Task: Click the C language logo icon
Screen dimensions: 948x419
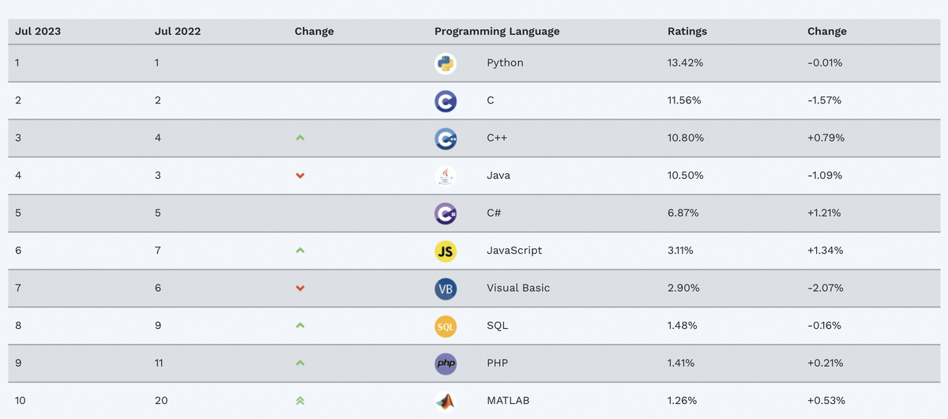Action: 446,101
